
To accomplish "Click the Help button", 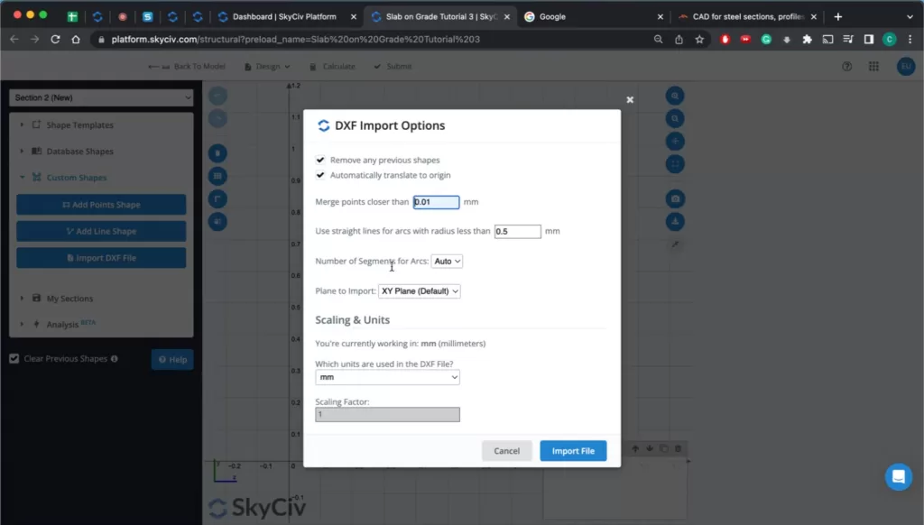I will click(x=172, y=359).
